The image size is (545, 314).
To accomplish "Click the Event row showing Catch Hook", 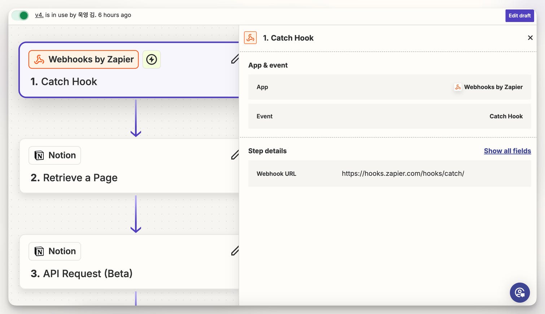I will click(x=389, y=116).
